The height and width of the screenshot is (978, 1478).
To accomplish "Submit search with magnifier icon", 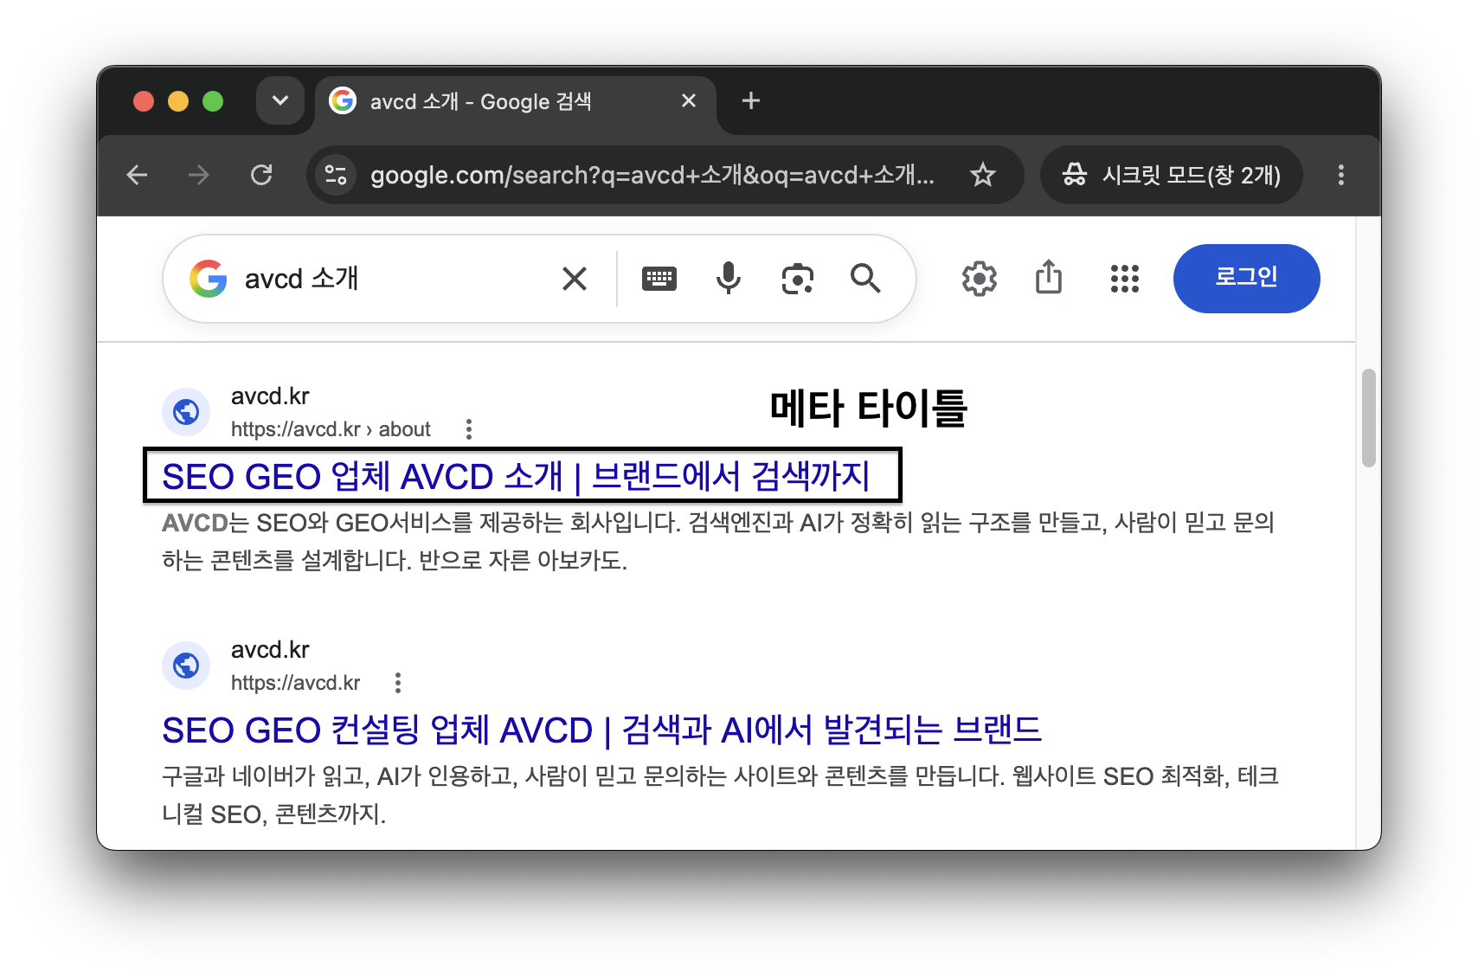I will point(865,279).
